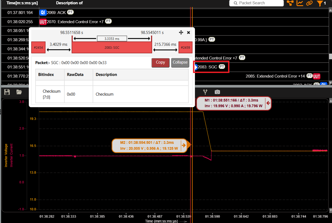Click the 98.5545011 s end time label
This screenshot has width=332, height=223.
click(152, 33)
